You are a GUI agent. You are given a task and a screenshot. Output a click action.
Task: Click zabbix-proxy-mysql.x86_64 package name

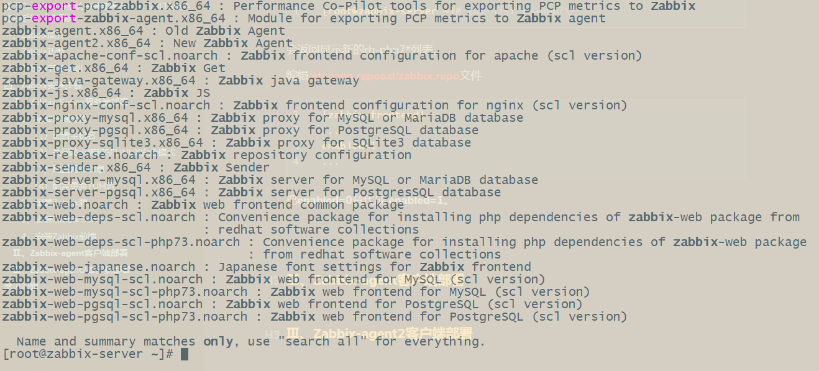click(x=94, y=118)
